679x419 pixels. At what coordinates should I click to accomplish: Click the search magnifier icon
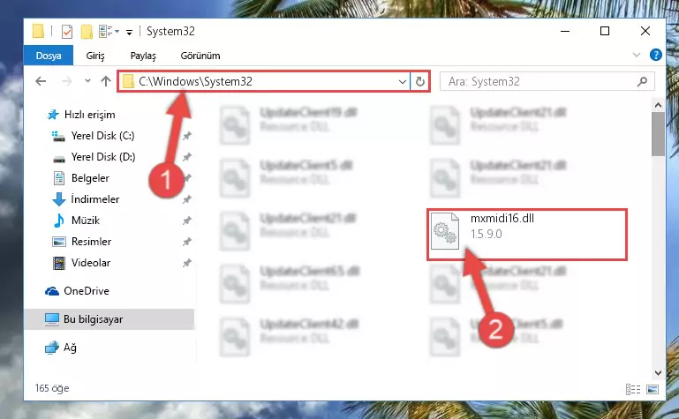642,81
